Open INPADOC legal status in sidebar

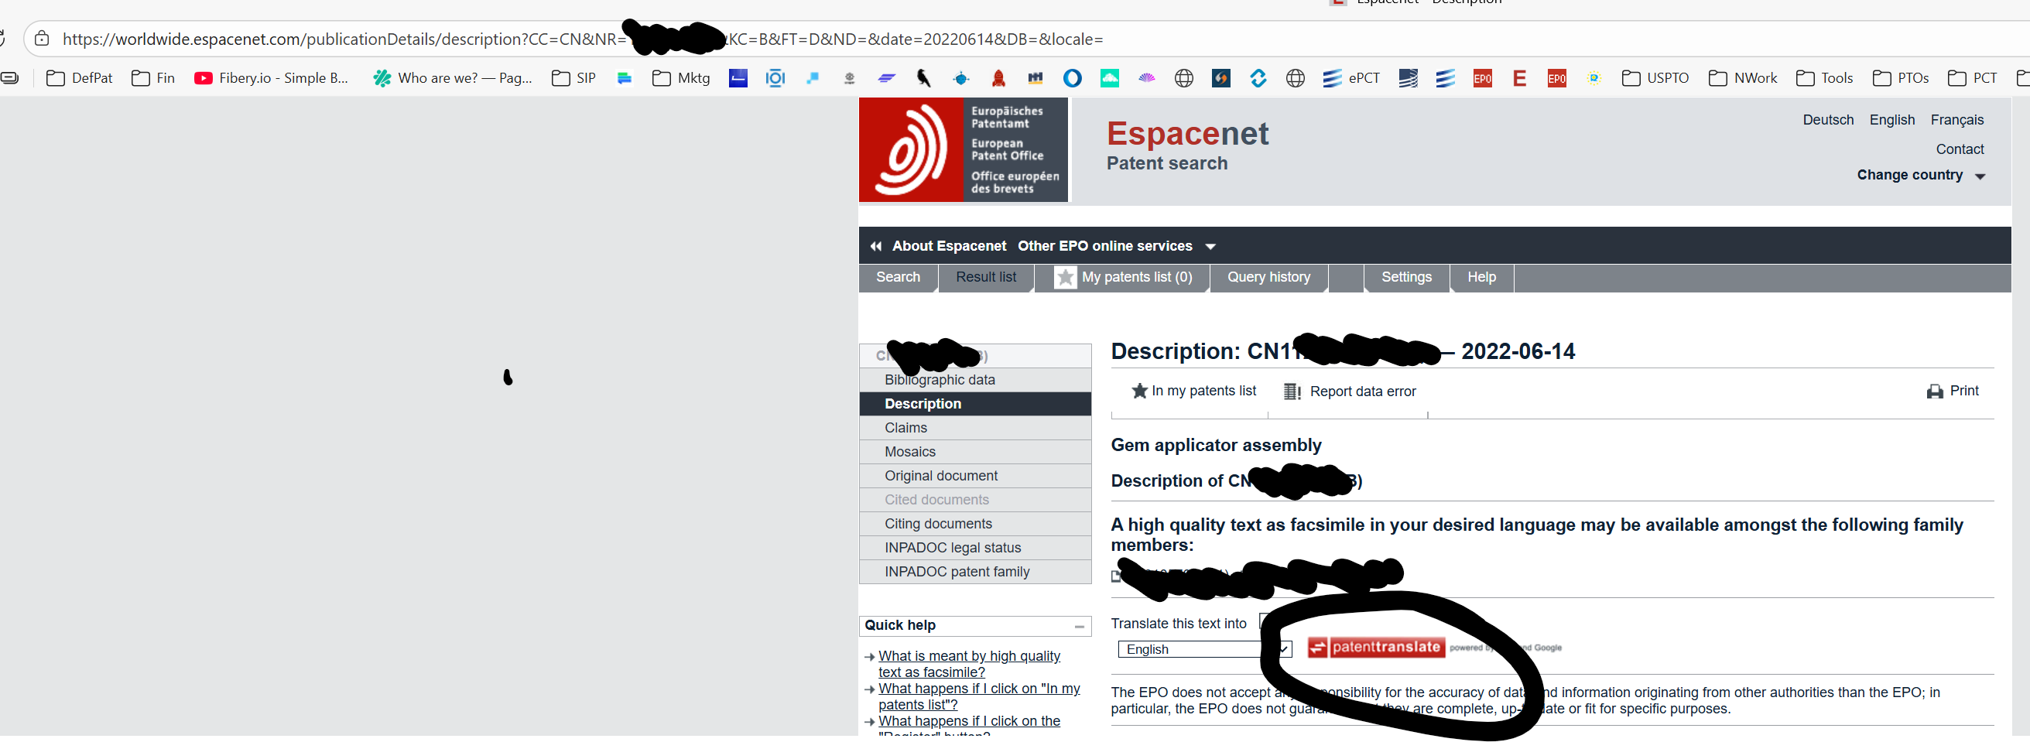[952, 548]
